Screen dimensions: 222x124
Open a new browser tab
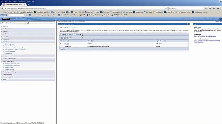click(28, 4)
